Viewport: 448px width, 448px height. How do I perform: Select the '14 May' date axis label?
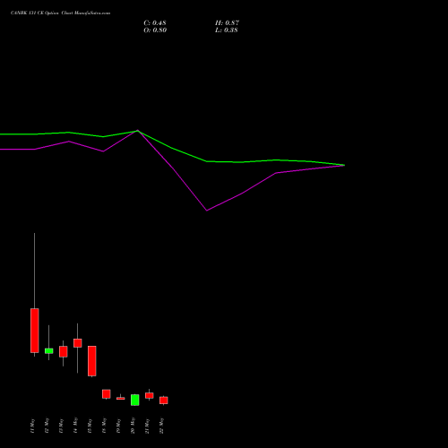(x=75, y=426)
